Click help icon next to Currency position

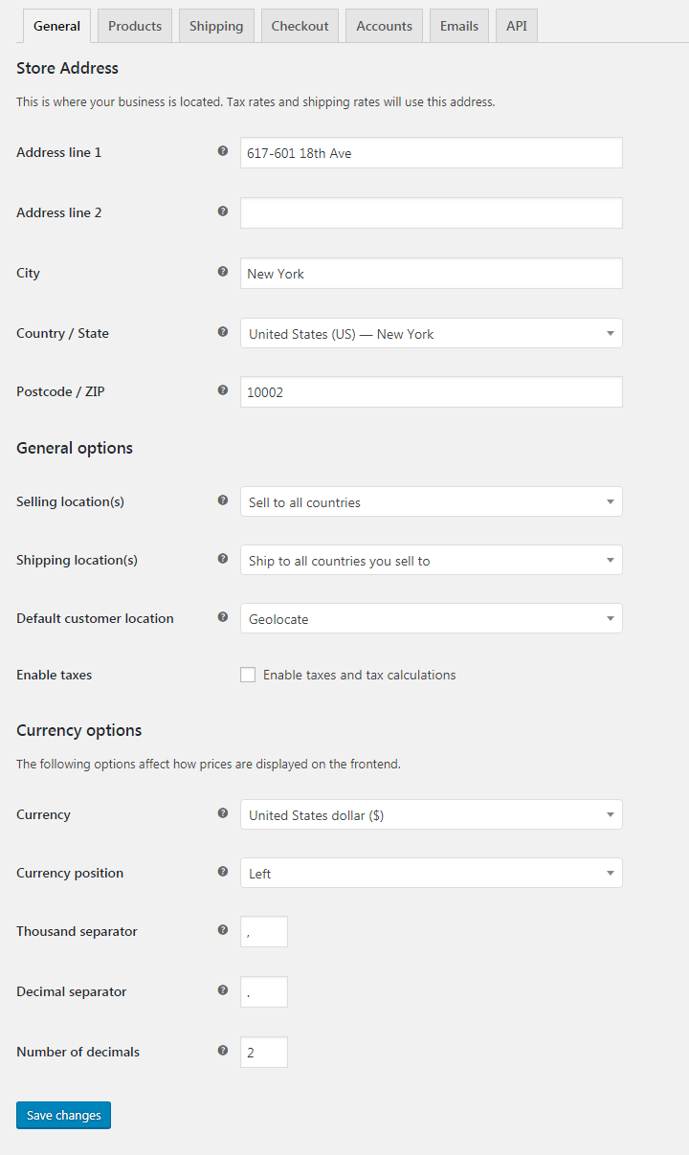pyautogui.click(x=223, y=872)
